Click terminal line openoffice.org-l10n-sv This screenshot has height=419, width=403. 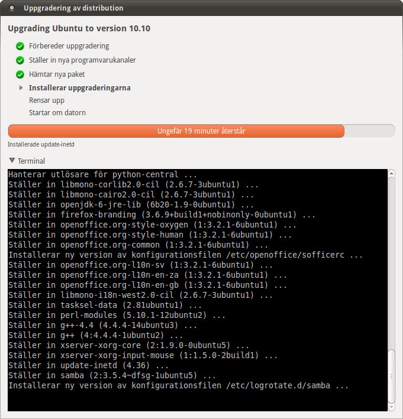click(x=140, y=265)
